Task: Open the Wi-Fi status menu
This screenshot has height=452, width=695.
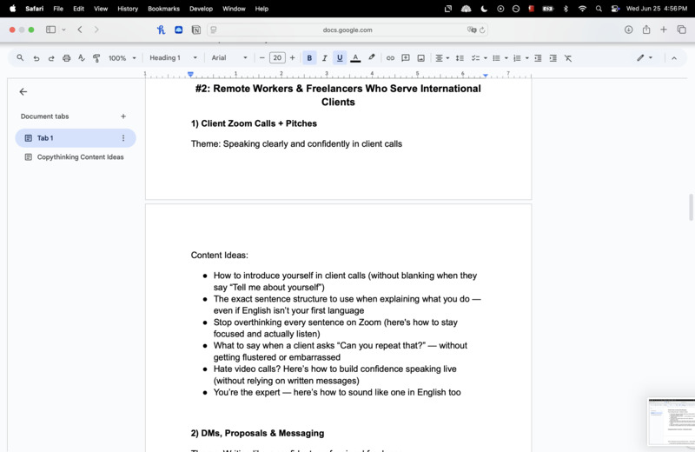Action: point(582,9)
